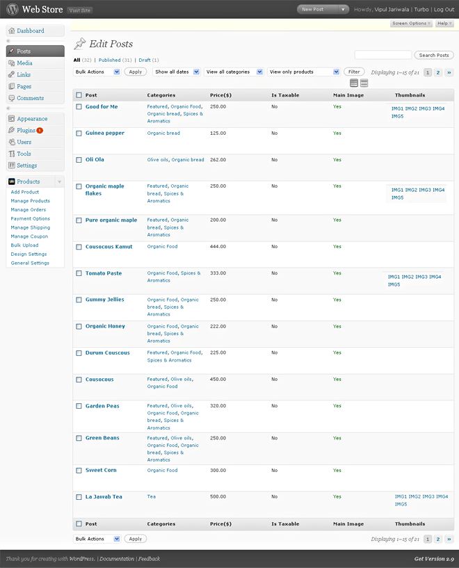Click the Comments bubble icon
Viewport: 459px width, 568px height.
(12, 98)
